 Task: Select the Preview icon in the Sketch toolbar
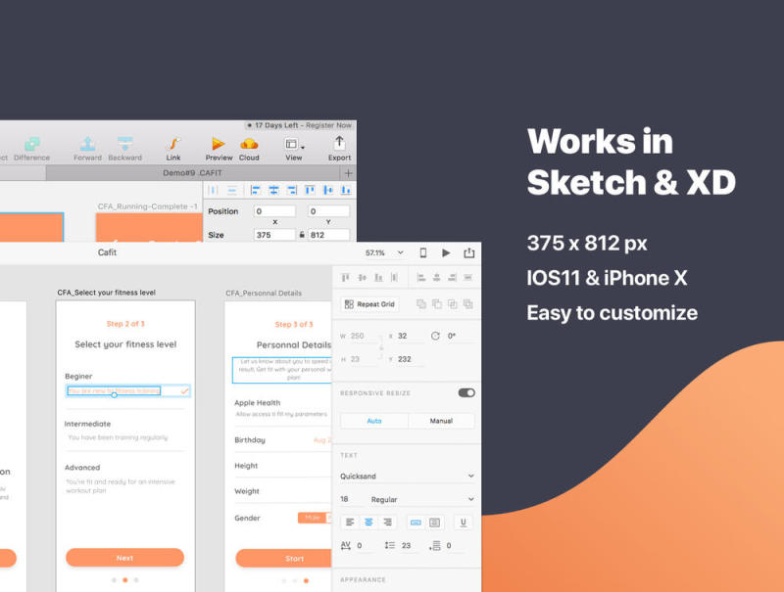pyautogui.click(x=217, y=145)
